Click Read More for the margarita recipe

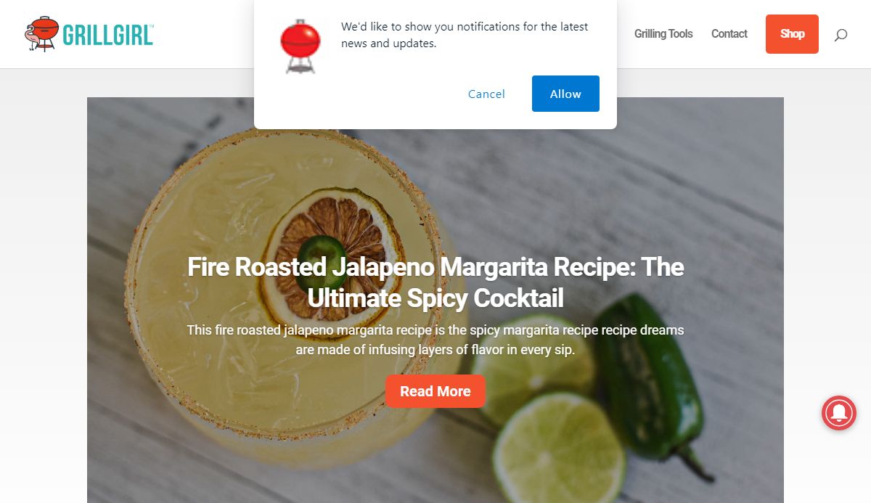(435, 391)
